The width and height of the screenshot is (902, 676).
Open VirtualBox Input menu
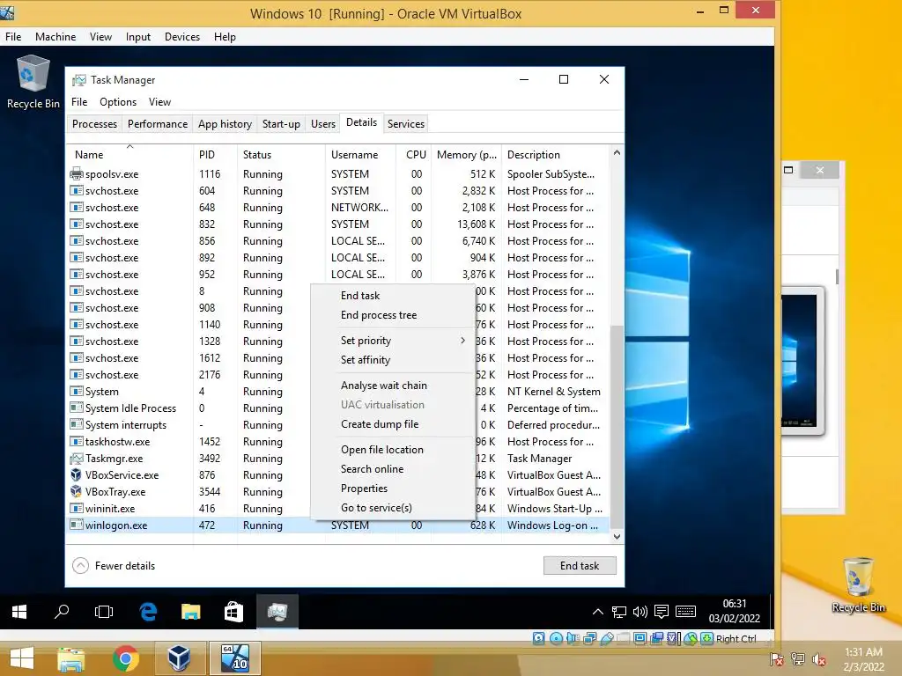[138, 37]
